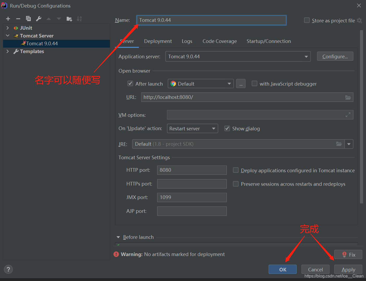Uncheck Show dialog checkbox
366x281 pixels.
click(227, 128)
